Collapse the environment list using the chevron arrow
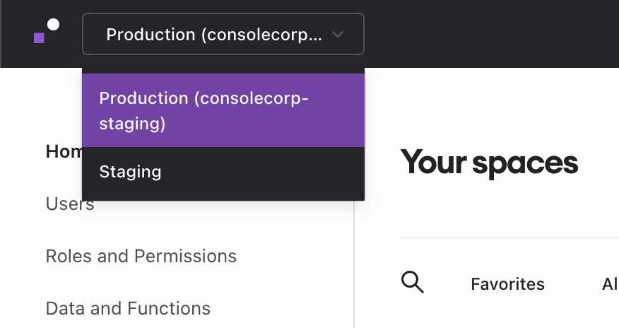 [338, 34]
